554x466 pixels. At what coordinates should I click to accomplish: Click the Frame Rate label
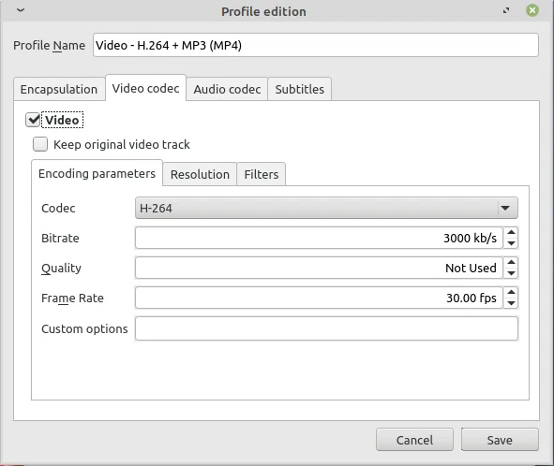(x=72, y=299)
